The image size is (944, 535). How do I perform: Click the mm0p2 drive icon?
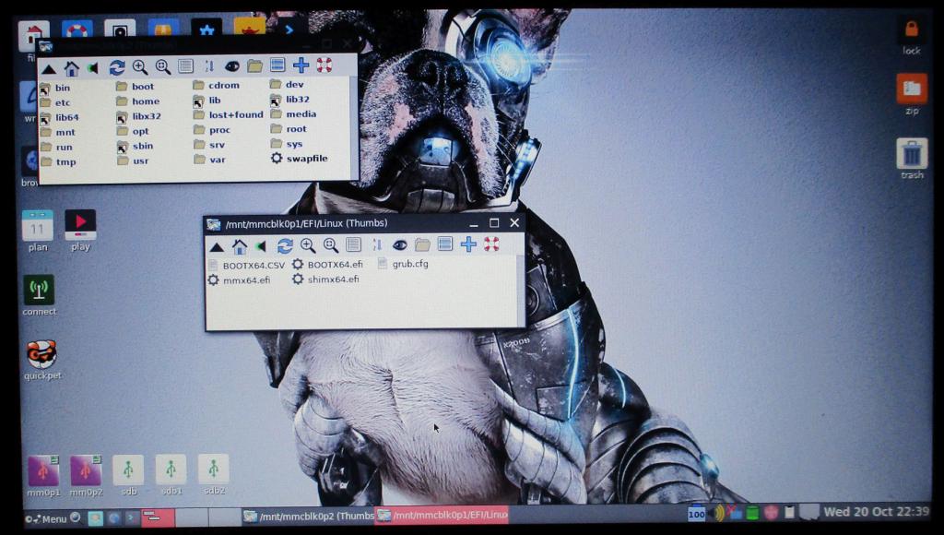[x=86, y=475]
